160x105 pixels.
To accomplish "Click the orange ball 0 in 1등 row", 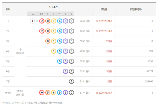I will pos(48,21).
